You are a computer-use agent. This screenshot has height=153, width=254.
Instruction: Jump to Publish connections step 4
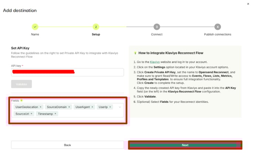tap(217, 27)
